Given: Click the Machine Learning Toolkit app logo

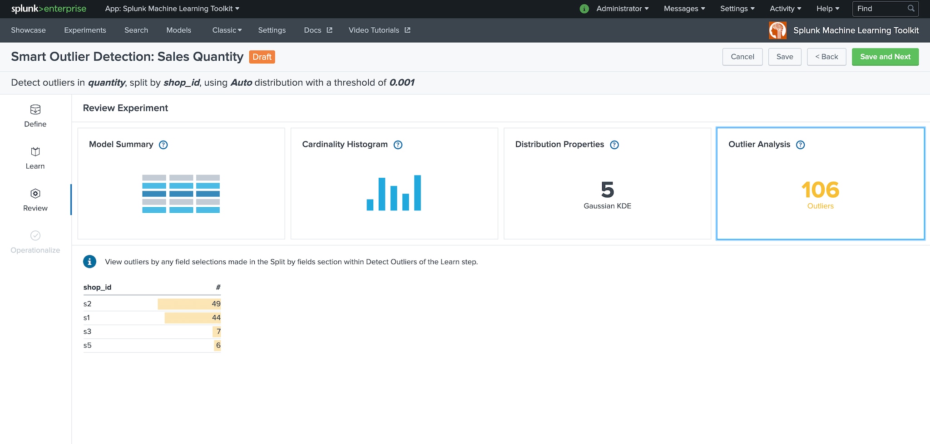Looking at the screenshot, I should click(x=778, y=30).
